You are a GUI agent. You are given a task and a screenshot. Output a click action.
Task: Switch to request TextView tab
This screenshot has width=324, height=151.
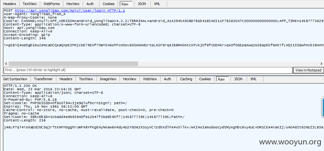29,4
